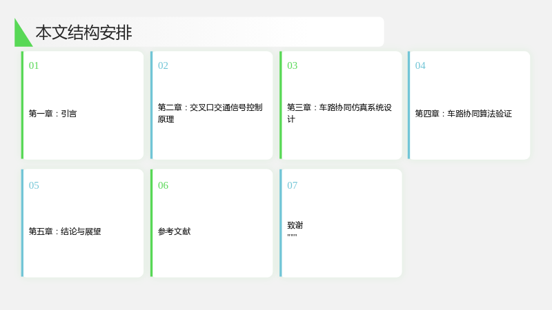Click the number 03 label

coord(292,65)
